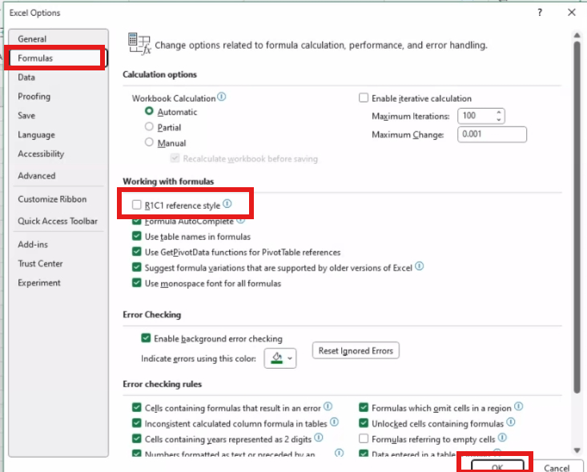
Task: Open the Advanced options category
Action: click(36, 176)
